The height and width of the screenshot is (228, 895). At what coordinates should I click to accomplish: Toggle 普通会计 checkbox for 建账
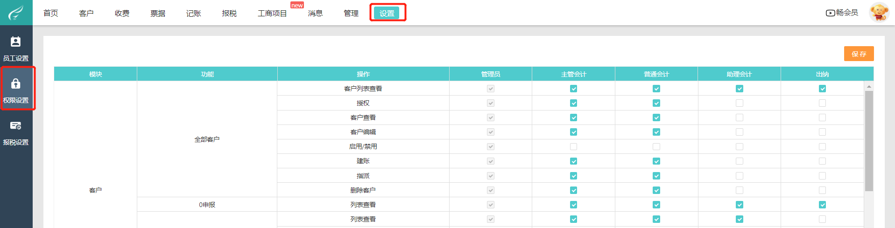(656, 161)
